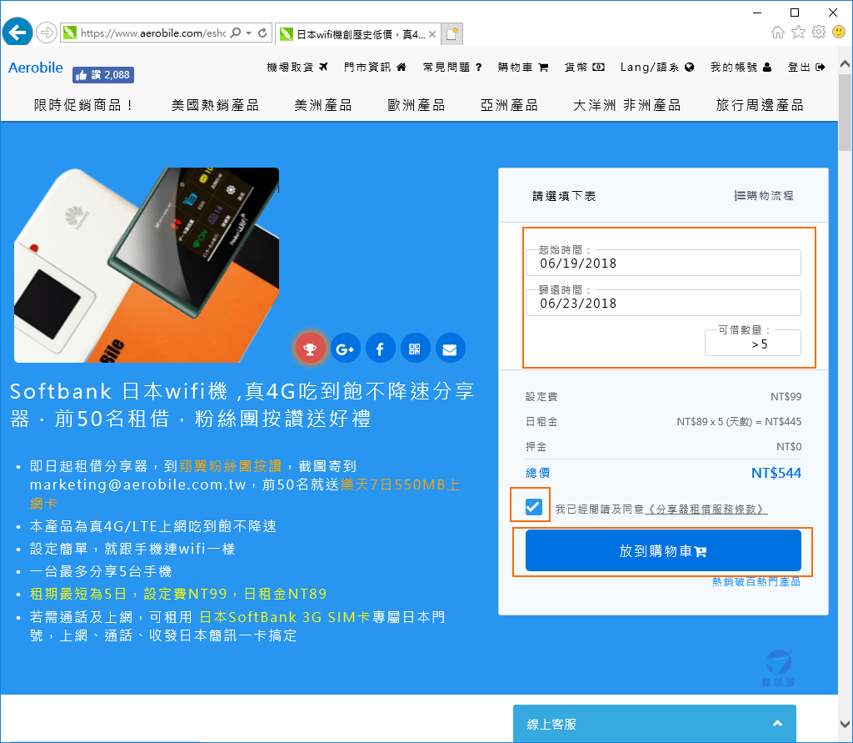853x743 pixels.
Task: Open 限時促銷商品 category
Action: 84,105
